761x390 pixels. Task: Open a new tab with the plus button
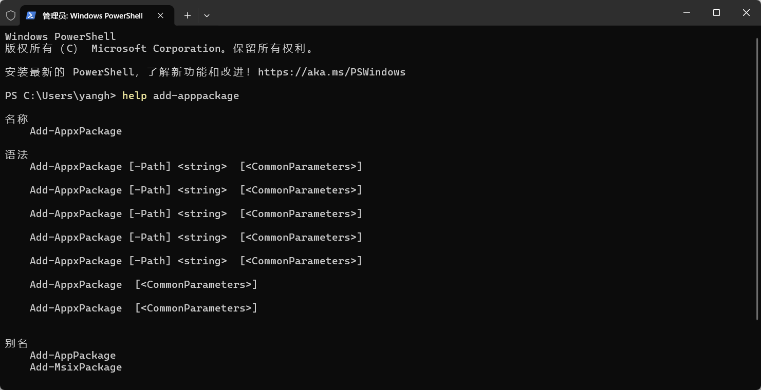coord(188,15)
